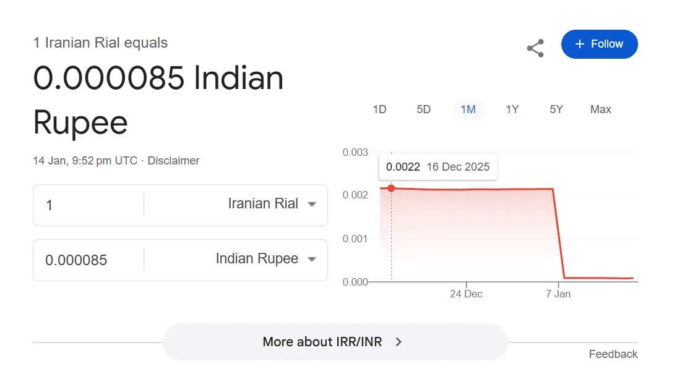This screenshot has width=682, height=374.
Task: Click the Feedback link
Action: click(613, 354)
